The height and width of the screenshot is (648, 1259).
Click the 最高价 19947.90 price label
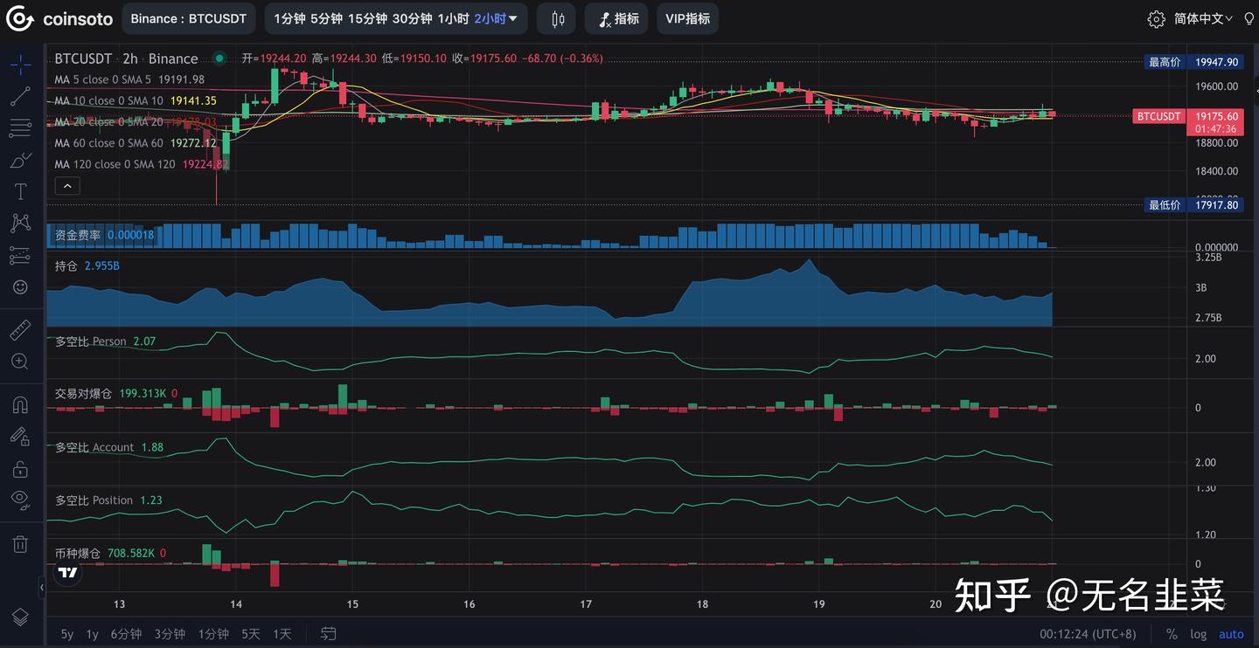[1193, 62]
